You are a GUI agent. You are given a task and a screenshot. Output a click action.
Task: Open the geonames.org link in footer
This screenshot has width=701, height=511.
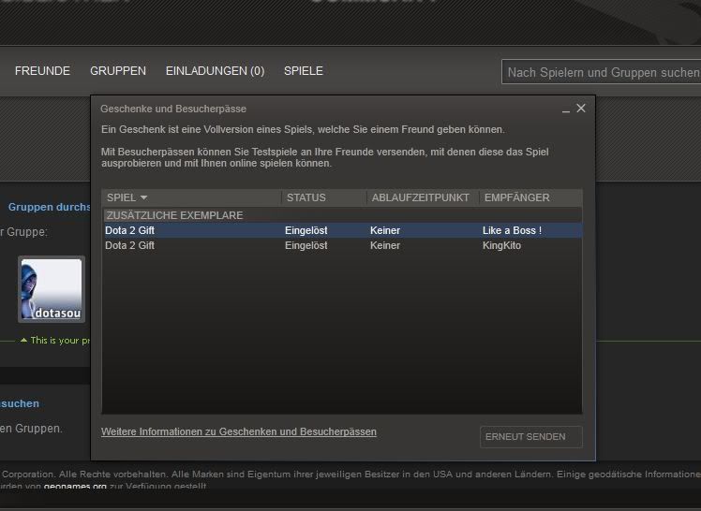coord(75,486)
